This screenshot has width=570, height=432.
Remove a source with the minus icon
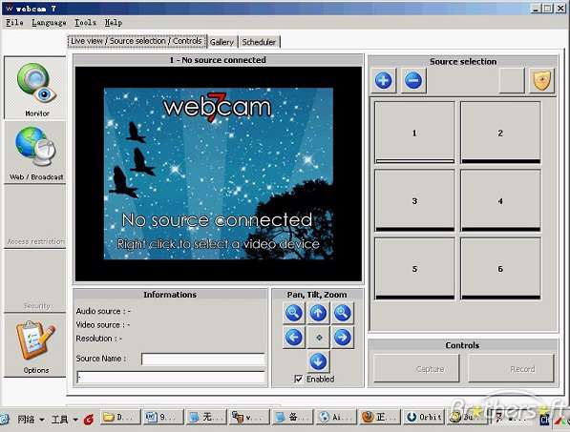click(x=413, y=80)
